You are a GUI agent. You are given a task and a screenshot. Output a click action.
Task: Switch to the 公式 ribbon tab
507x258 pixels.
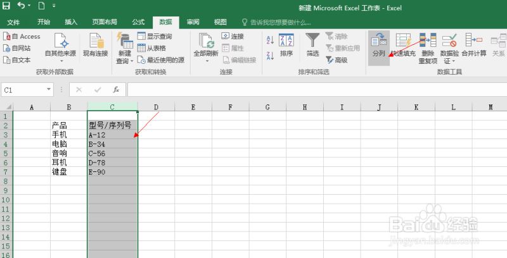point(138,22)
